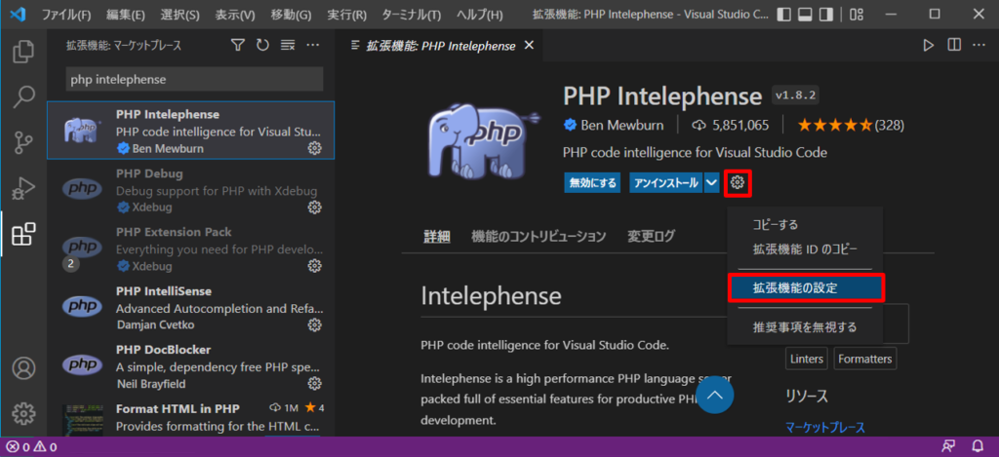Open the star rating (328) reviews
Image resolution: width=999 pixels, height=457 pixels.
click(x=851, y=125)
